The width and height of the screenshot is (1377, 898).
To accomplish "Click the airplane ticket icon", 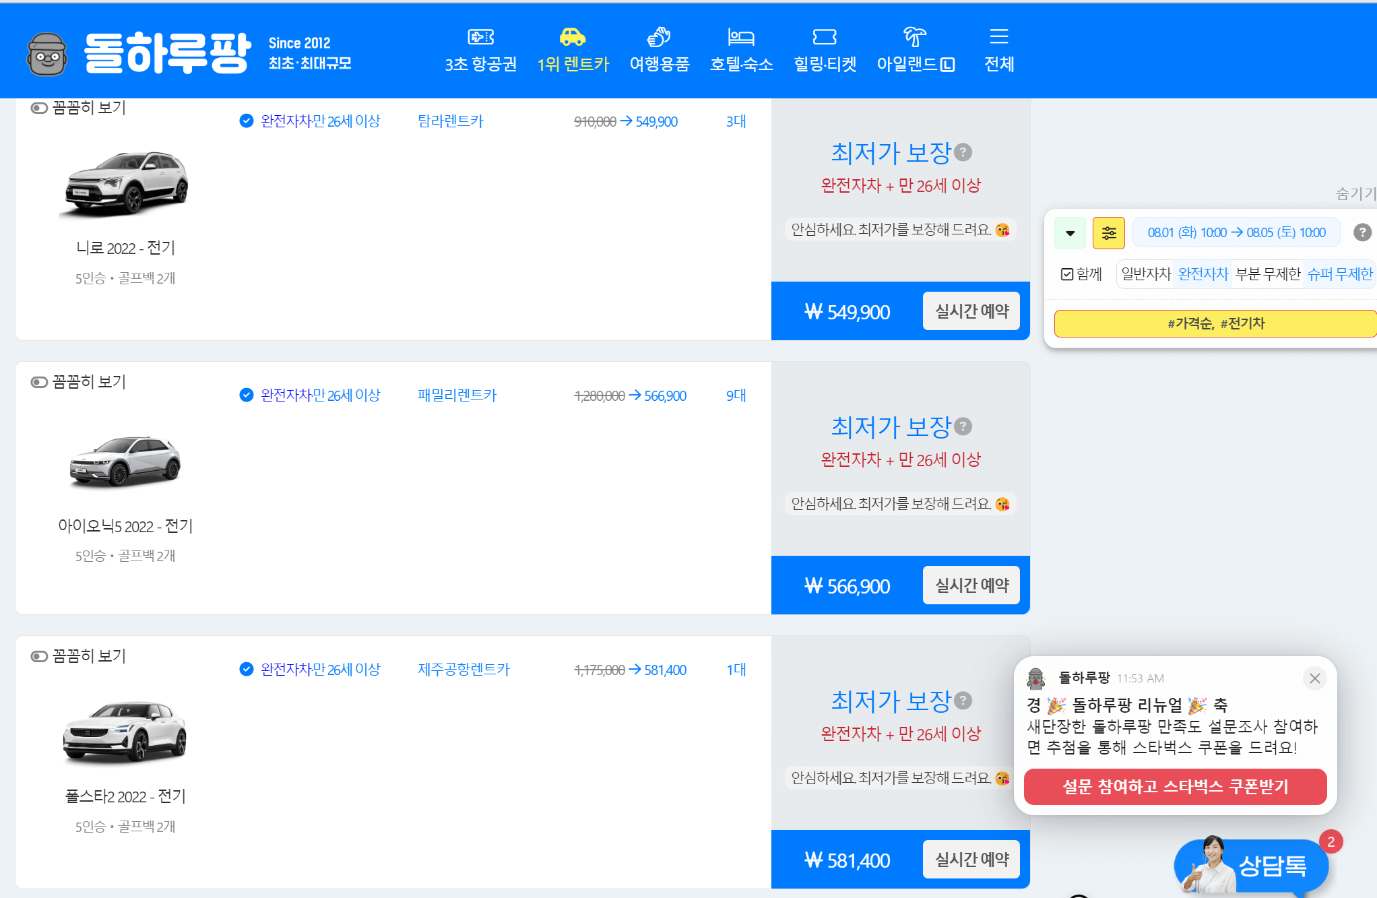I will pyautogui.click(x=481, y=36).
